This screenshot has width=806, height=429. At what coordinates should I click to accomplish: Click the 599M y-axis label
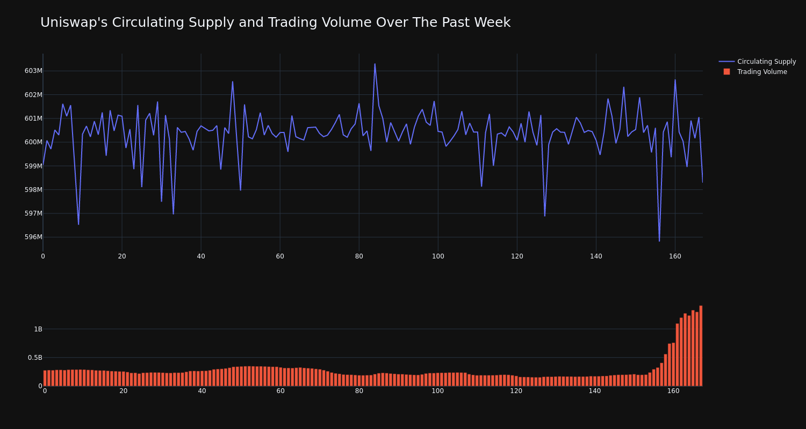(x=33, y=166)
